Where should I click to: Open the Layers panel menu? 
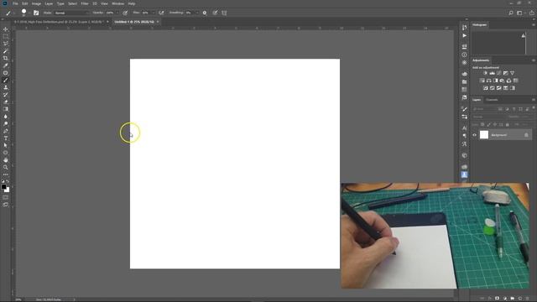(x=534, y=100)
